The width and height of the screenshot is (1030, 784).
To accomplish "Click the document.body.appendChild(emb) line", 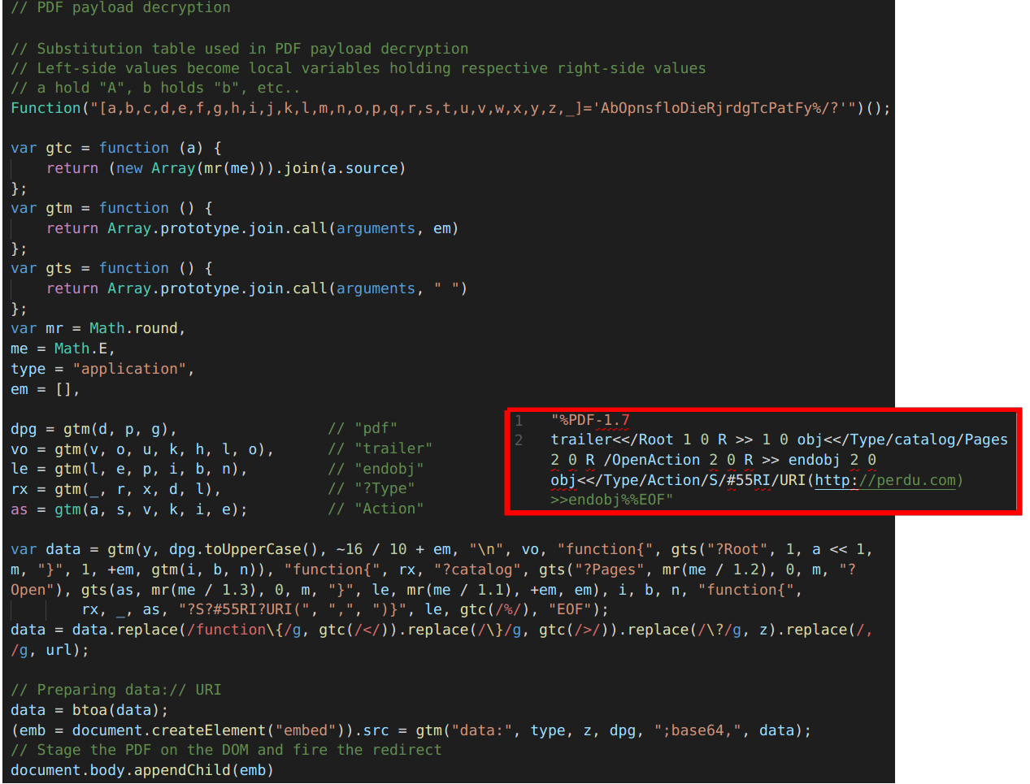I will point(142,770).
